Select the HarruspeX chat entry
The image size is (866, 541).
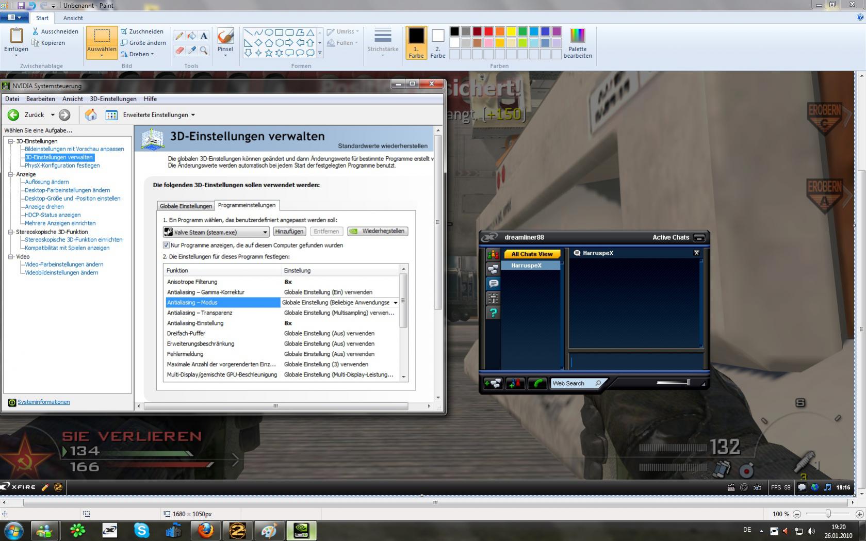point(530,266)
